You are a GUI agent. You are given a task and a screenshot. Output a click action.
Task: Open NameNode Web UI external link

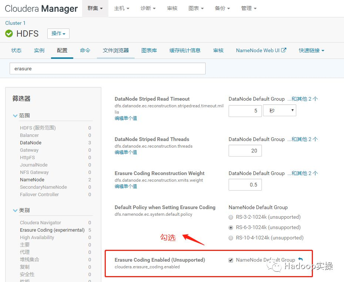(261, 50)
